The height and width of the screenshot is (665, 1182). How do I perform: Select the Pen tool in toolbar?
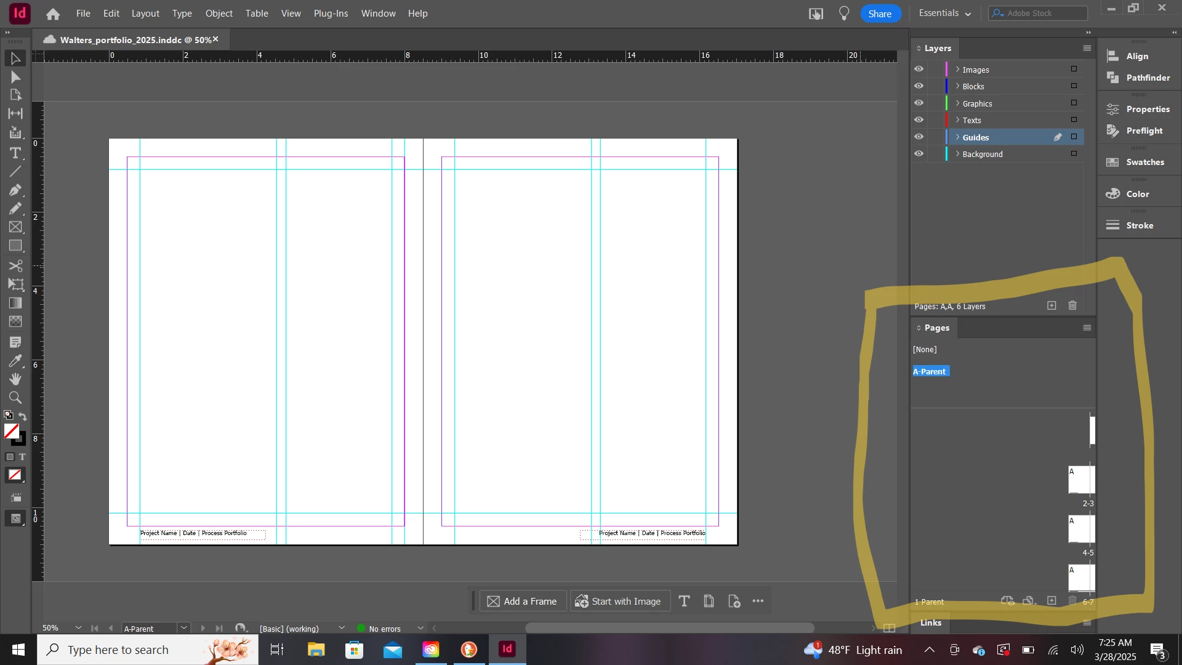coord(15,190)
